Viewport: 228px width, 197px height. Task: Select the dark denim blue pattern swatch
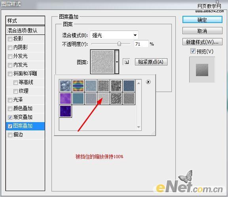click(129, 86)
